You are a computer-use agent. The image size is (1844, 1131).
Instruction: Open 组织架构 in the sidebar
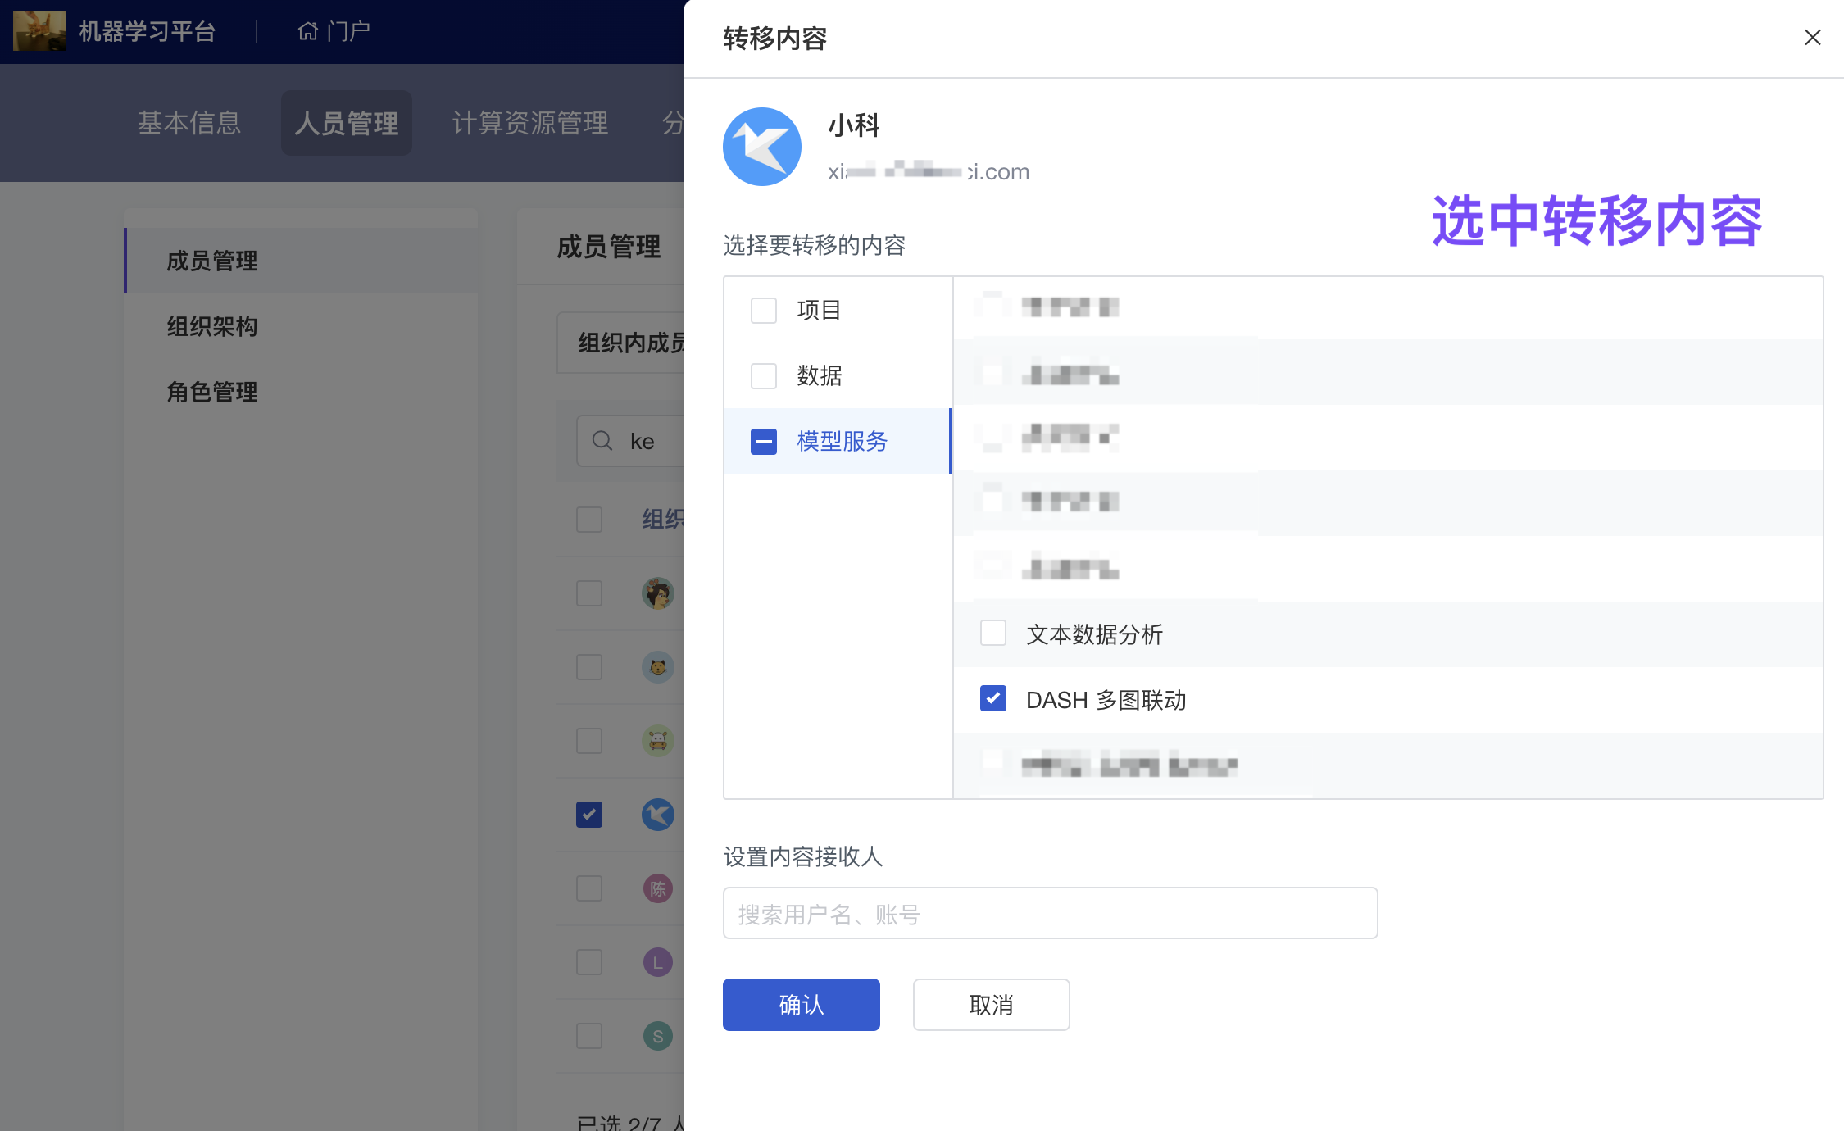point(212,326)
